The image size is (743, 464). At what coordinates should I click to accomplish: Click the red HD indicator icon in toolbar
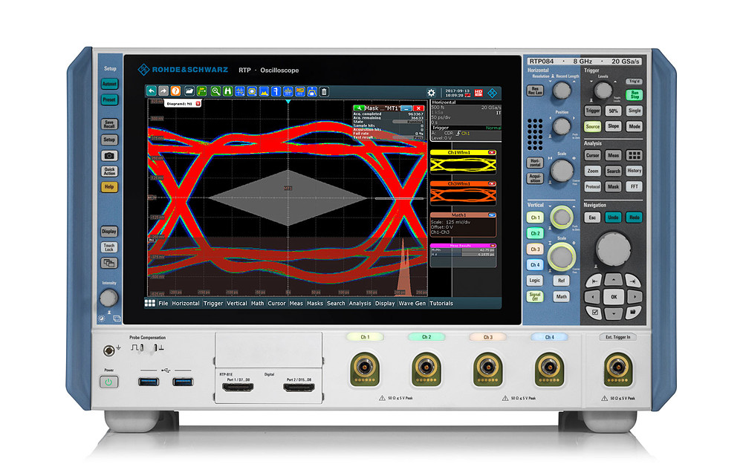click(x=478, y=93)
